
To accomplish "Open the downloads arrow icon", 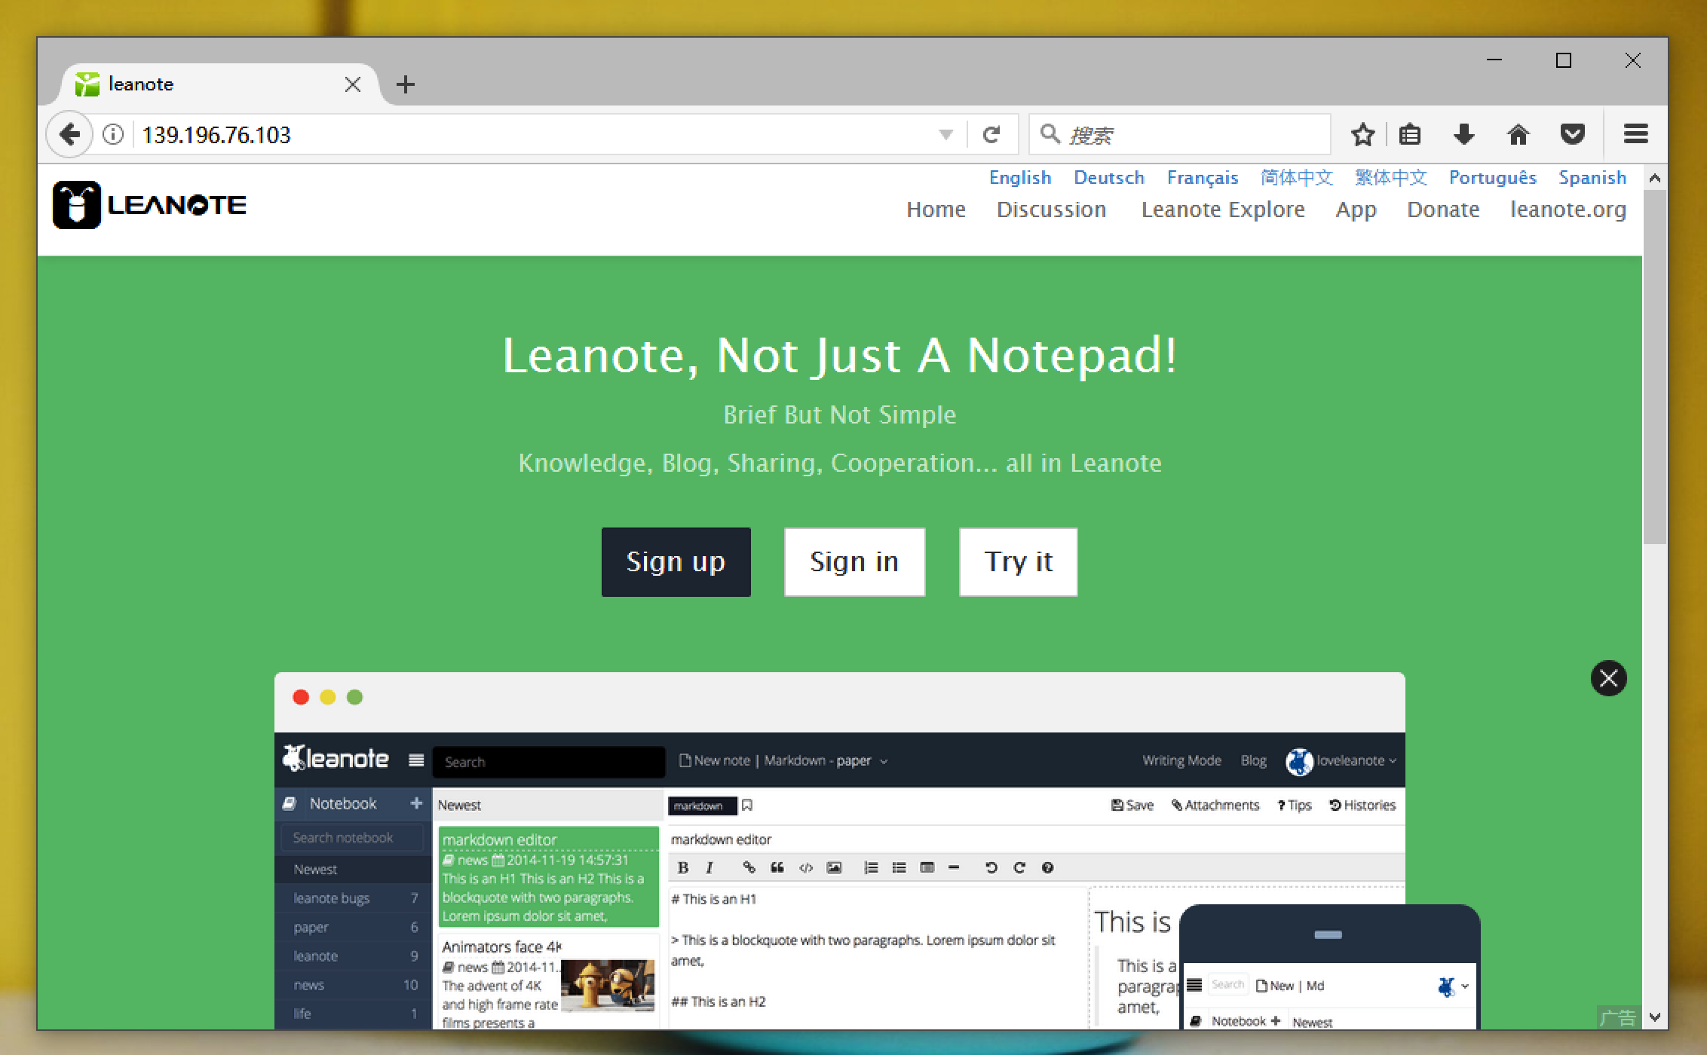I will (x=1463, y=135).
